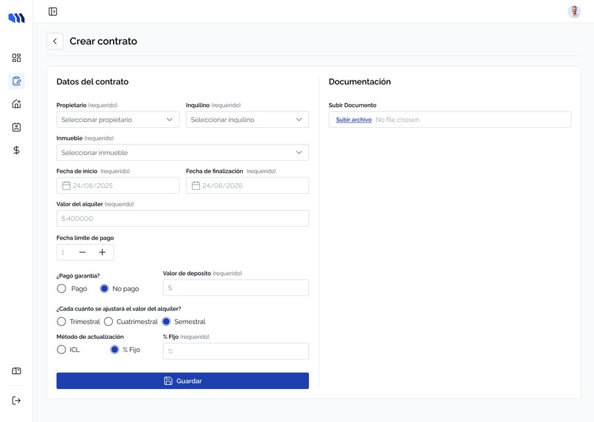Screen dimensions: 594x422
Task: Open the contracts clipboard icon in sidebar
Action: [16, 81]
